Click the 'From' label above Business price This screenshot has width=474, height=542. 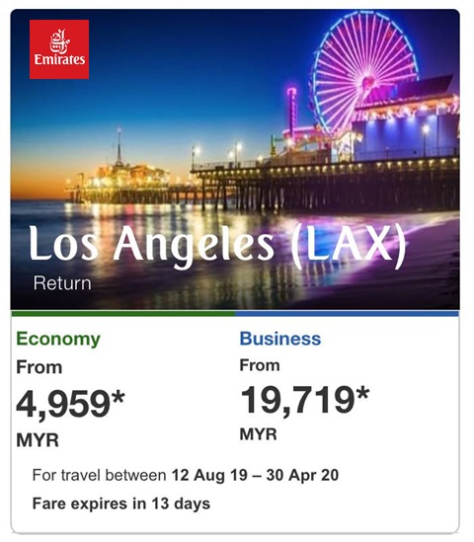pyautogui.click(x=260, y=365)
